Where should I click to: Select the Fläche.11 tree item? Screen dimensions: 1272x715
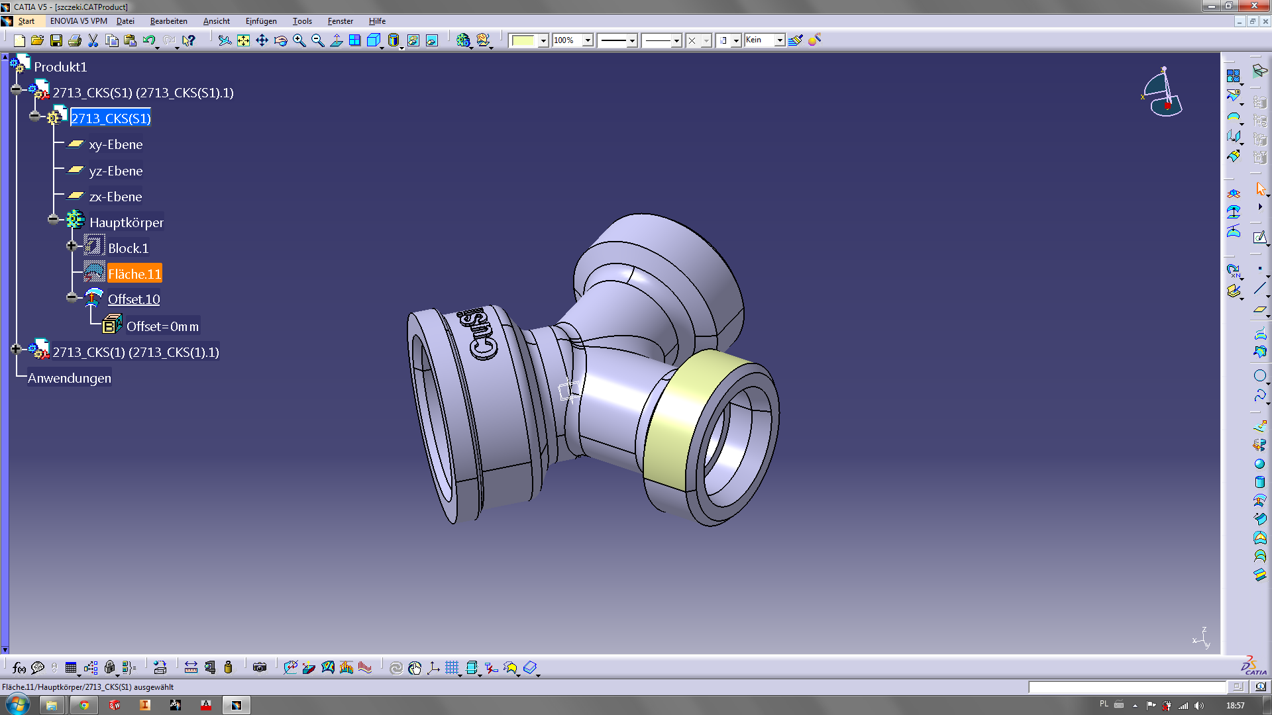tap(134, 274)
